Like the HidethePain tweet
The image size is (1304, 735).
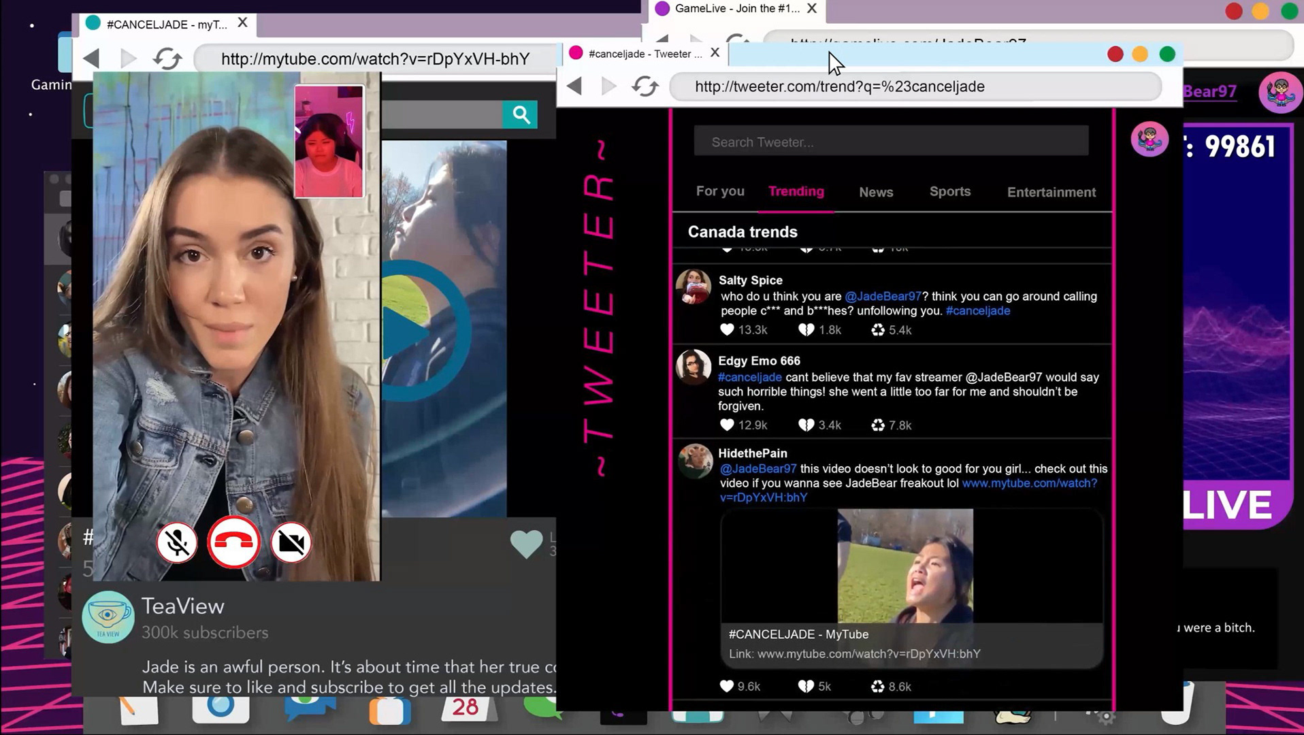pos(727,686)
